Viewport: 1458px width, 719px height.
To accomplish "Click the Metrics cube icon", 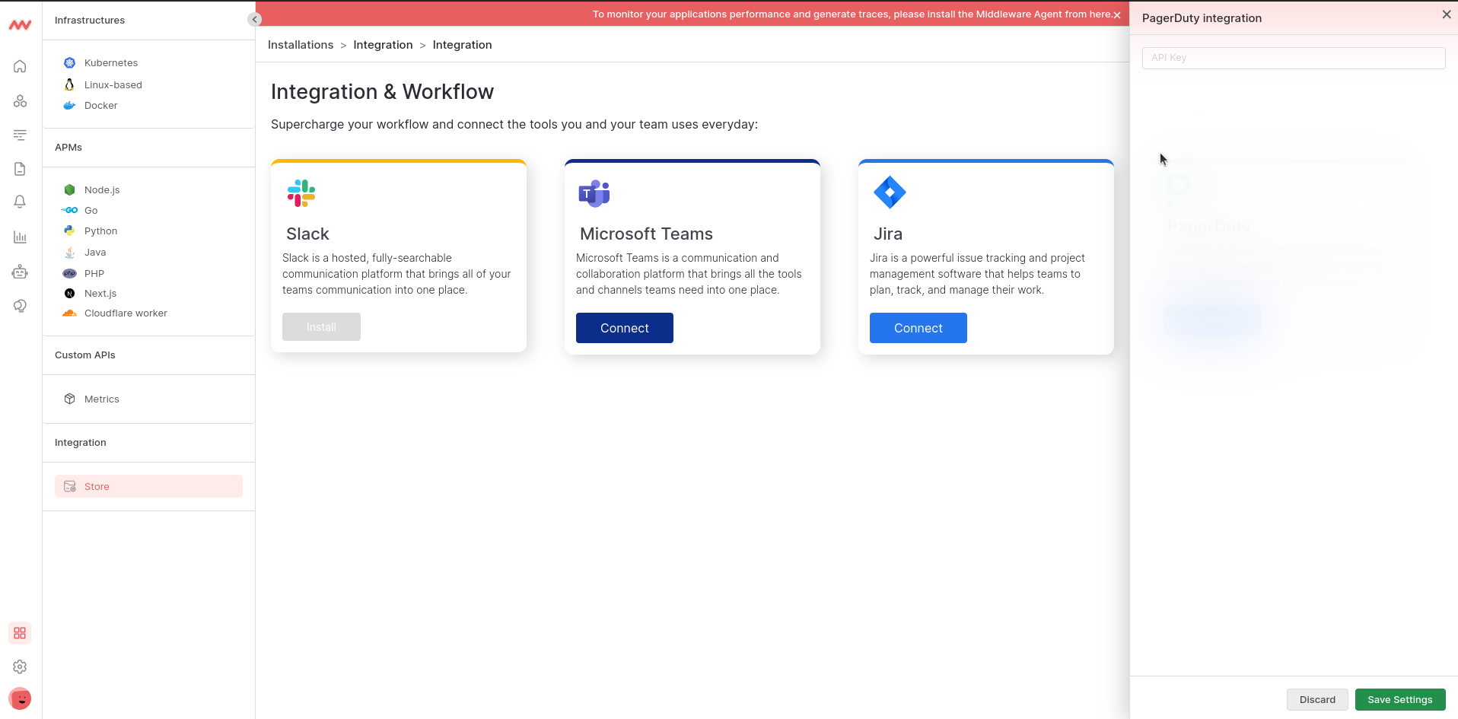I will point(69,399).
